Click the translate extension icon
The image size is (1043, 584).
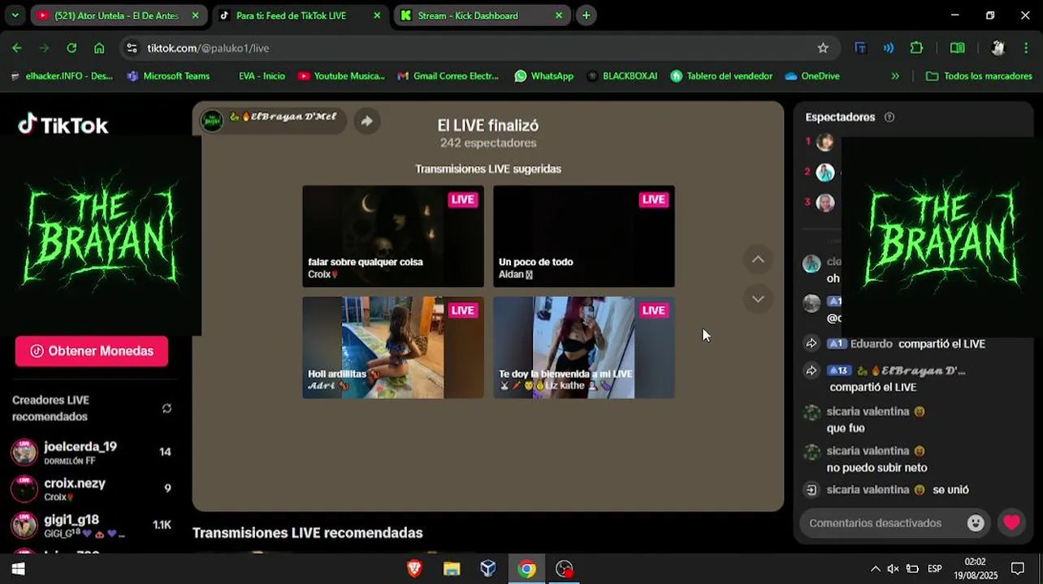[x=860, y=48]
